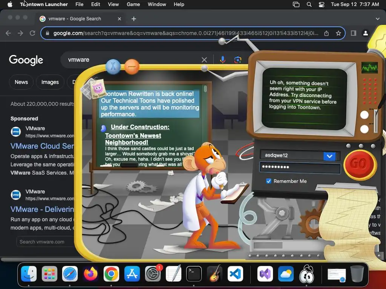The width and height of the screenshot is (386, 289).
Task: Close the vmware Google Search tab
Action: pos(119,19)
